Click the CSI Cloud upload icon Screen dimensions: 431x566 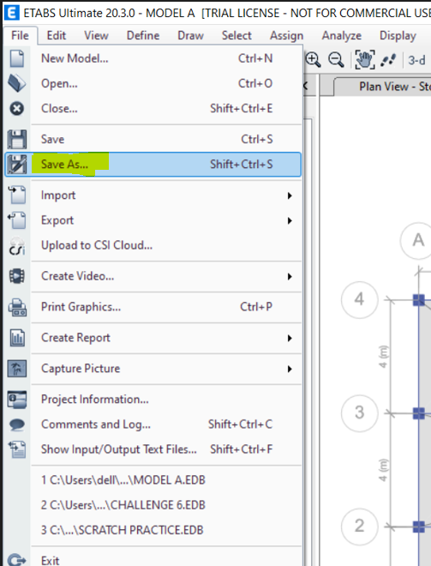[17, 245]
